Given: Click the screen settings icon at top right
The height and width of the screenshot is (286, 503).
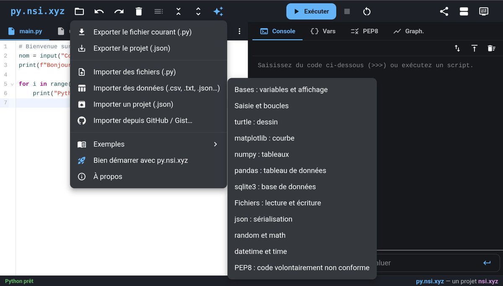Looking at the screenshot, I should [484, 12].
